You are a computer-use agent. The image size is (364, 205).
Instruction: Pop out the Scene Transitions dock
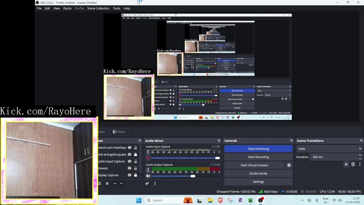click(361, 141)
